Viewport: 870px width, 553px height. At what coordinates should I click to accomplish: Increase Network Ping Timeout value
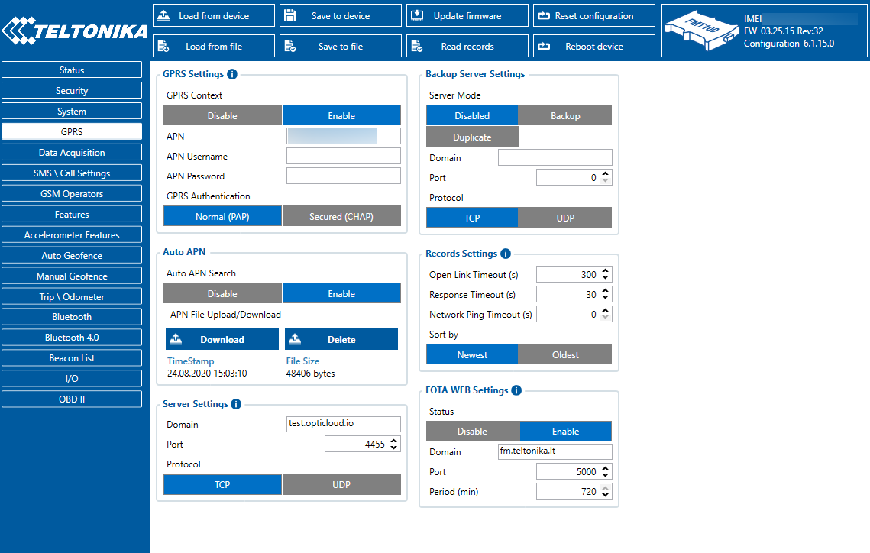pos(606,311)
